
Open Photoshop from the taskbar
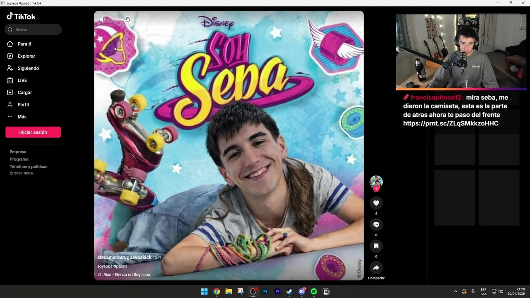click(x=265, y=291)
